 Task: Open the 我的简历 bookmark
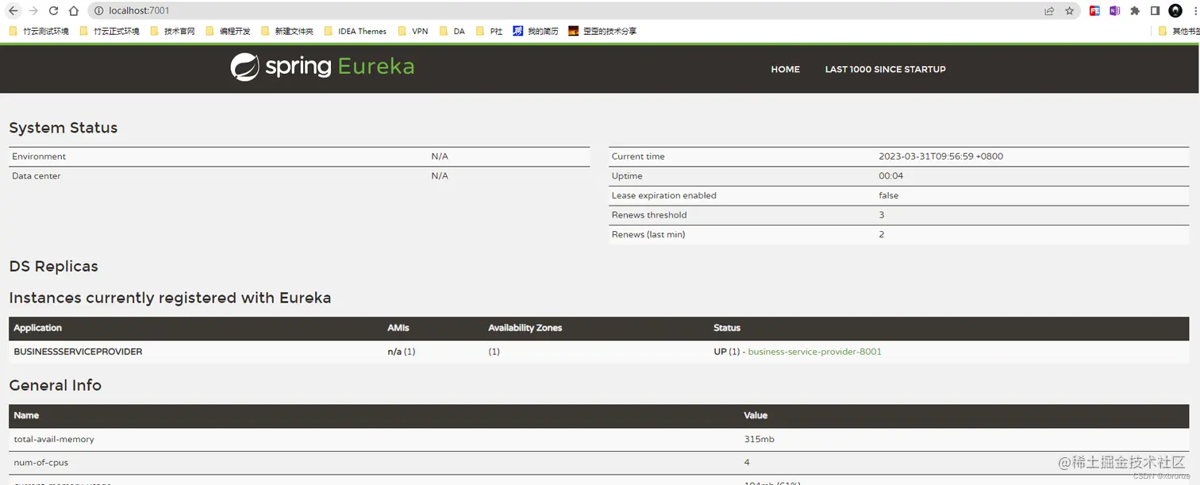pyautogui.click(x=536, y=31)
